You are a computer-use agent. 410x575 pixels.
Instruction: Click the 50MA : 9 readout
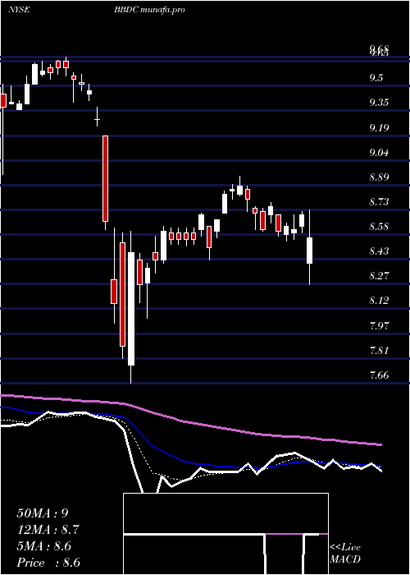click(x=43, y=513)
